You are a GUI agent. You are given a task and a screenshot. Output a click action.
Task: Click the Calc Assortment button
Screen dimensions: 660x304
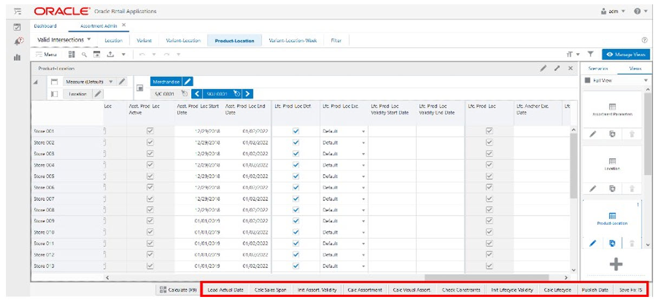click(365, 290)
